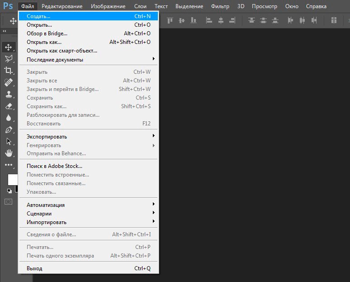
Task: Click Auto-Align Layers icon
Action: click(334, 20)
